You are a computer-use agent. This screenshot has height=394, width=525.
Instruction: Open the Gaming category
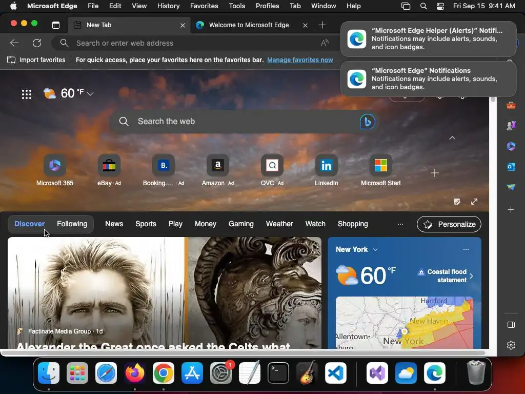(241, 224)
